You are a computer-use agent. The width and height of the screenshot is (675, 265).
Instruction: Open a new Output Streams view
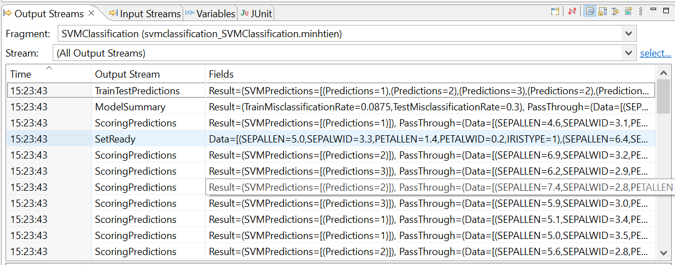pyautogui.click(x=555, y=12)
